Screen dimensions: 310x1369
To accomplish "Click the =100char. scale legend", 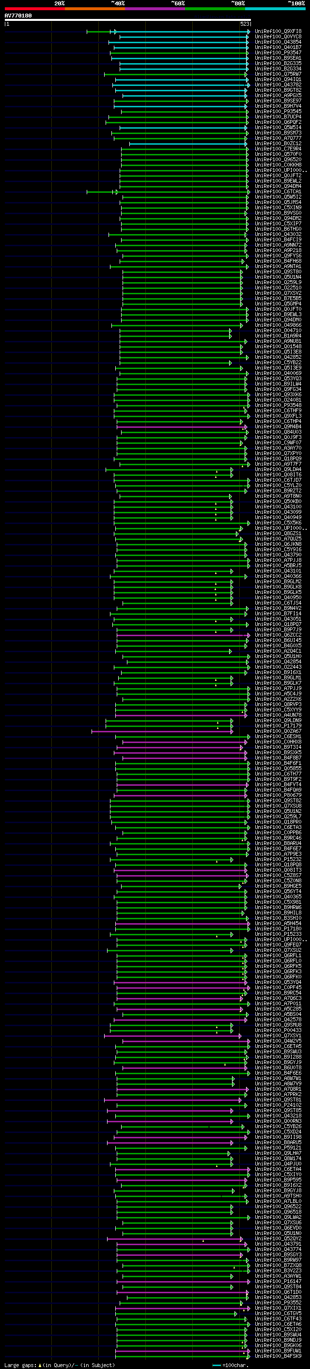I will pyautogui.click(x=230, y=1365).
